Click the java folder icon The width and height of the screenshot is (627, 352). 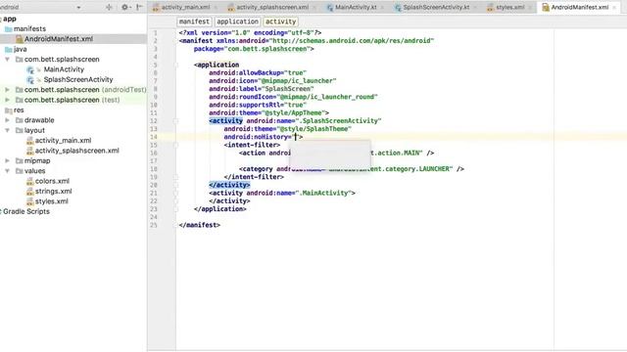[9, 50]
